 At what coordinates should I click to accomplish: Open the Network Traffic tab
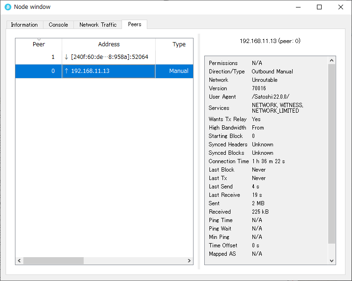point(98,25)
